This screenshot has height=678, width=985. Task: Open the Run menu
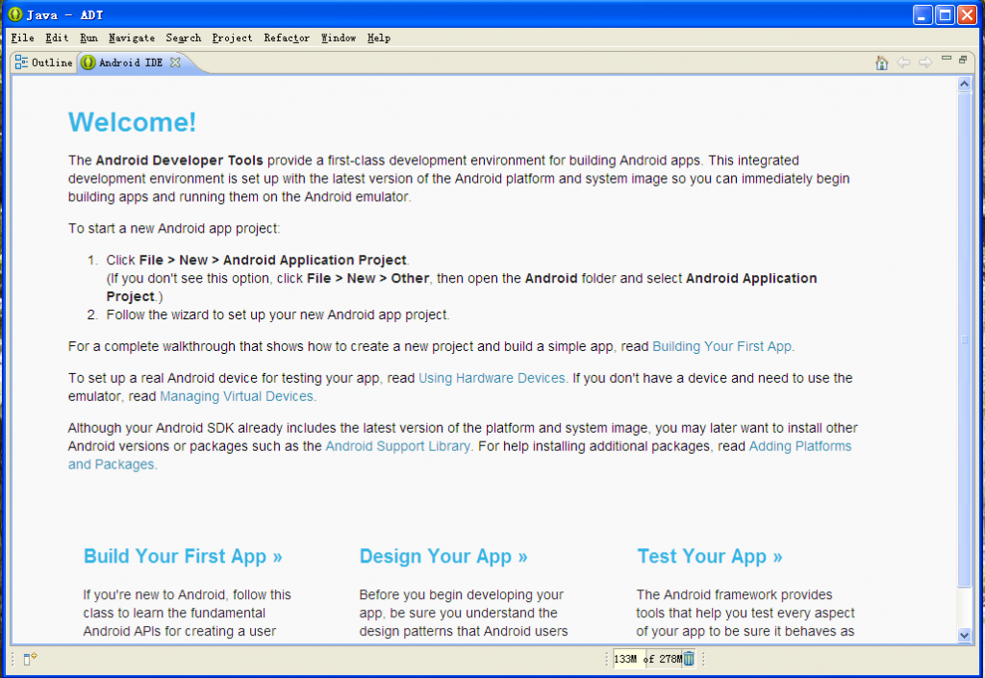(88, 38)
